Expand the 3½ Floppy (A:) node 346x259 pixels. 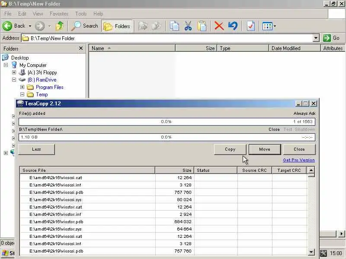14,72
